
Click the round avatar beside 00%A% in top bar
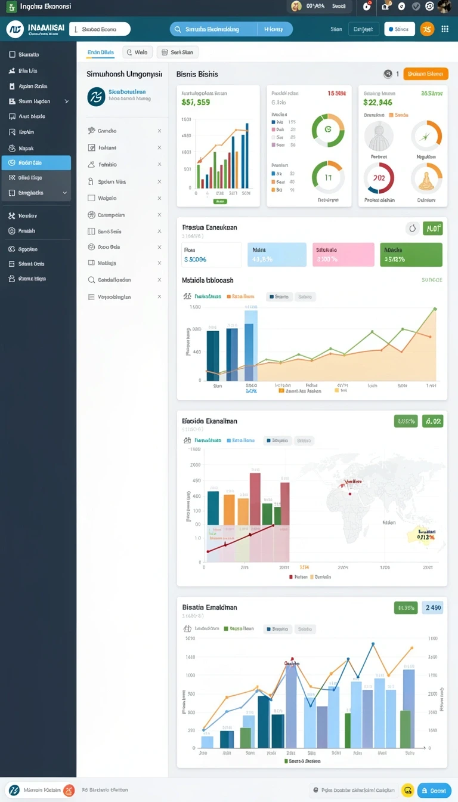click(x=296, y=6)
